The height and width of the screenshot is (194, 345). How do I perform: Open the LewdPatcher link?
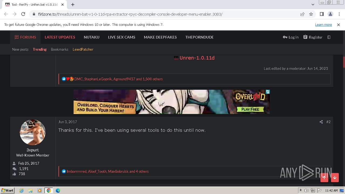click(x=83, y=49)
